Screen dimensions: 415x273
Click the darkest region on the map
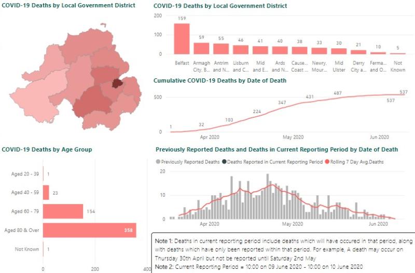tap(117, 83)
